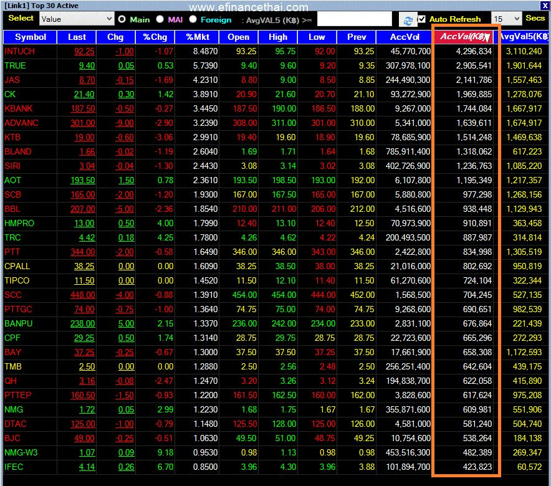
Task: Click BJC last price 49.00
Action: [x=84, y=439]
